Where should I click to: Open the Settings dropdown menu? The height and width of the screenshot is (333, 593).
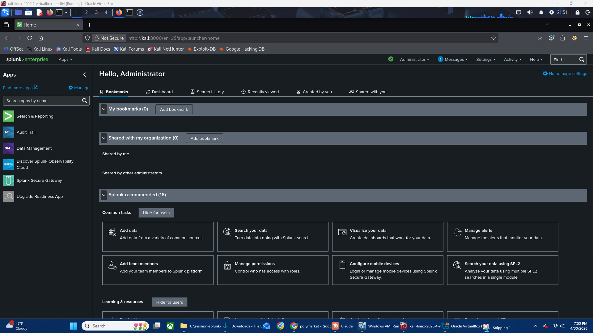coord(486,59)
